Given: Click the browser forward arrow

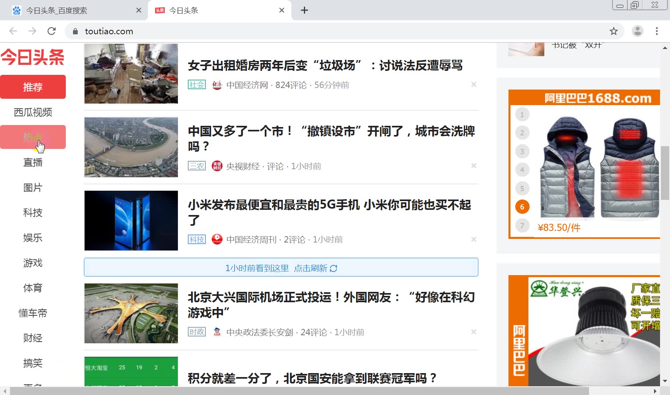Looking at the screenshot, I should [32, 31].
